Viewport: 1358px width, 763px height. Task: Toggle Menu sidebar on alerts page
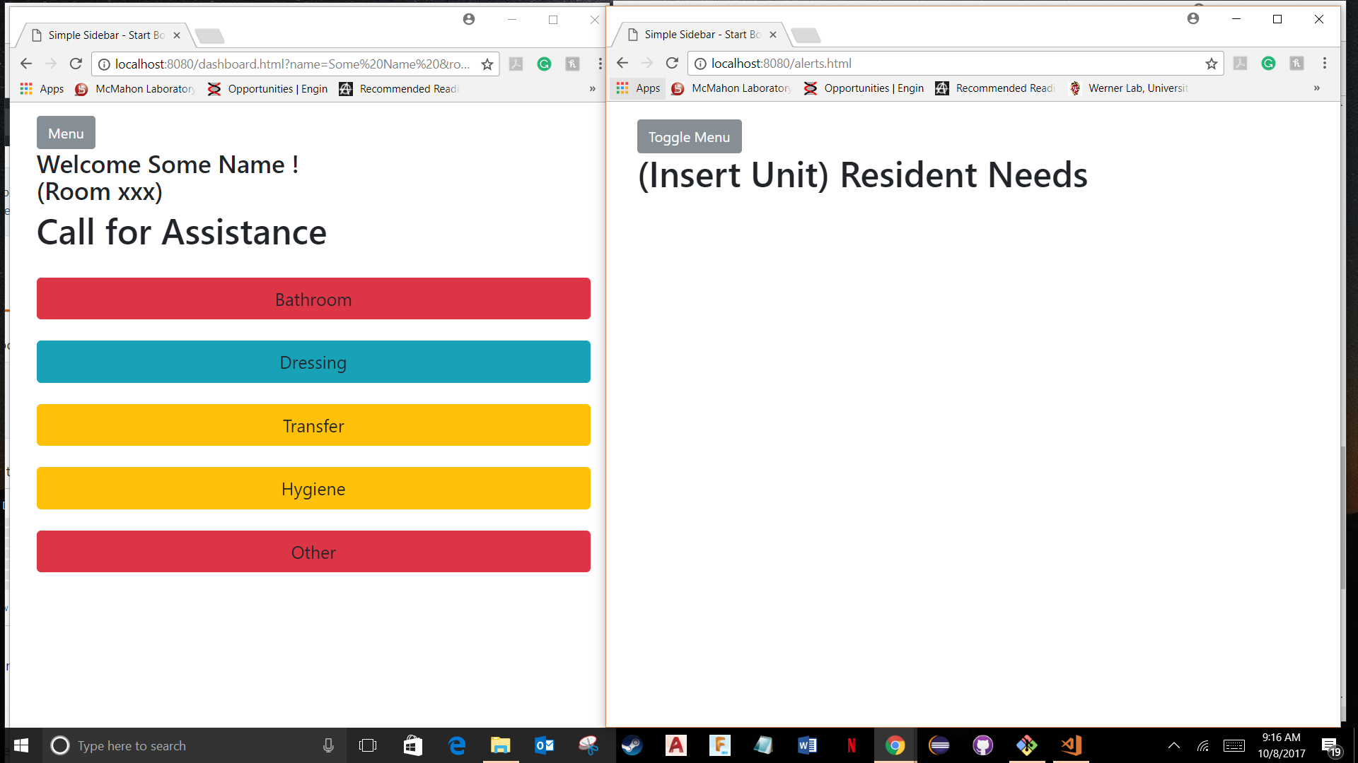point(689,137)
